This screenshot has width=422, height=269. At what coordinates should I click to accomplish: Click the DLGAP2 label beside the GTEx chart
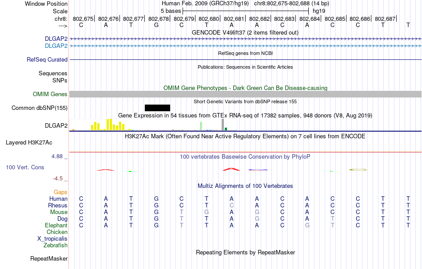[56, 126]
